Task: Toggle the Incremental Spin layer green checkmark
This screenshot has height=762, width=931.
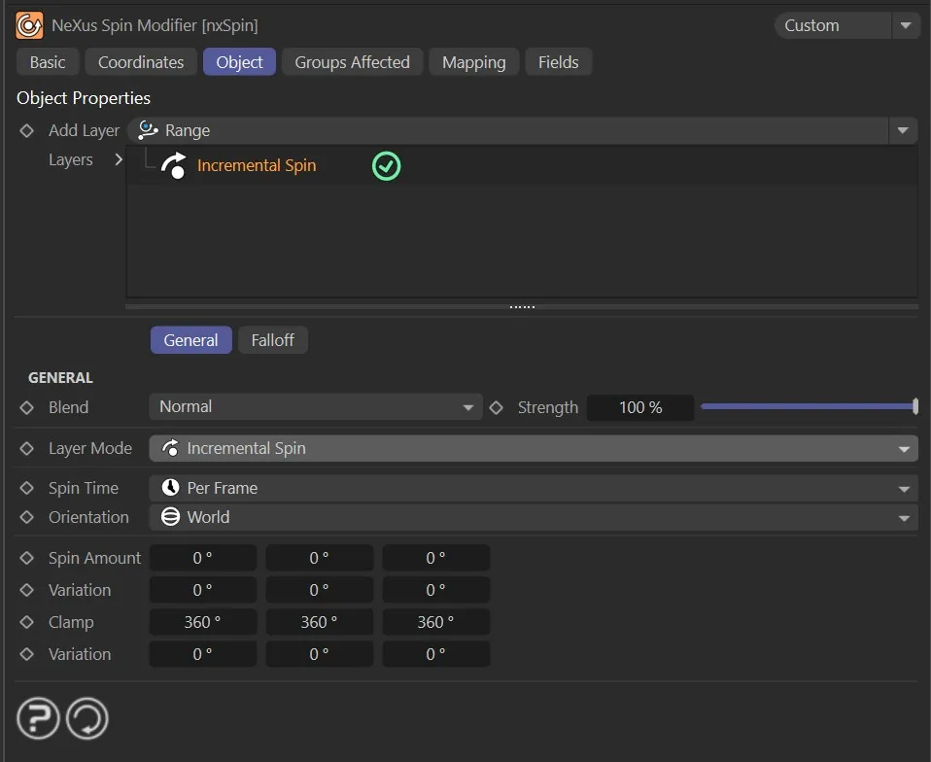Action: coord(386,166)
